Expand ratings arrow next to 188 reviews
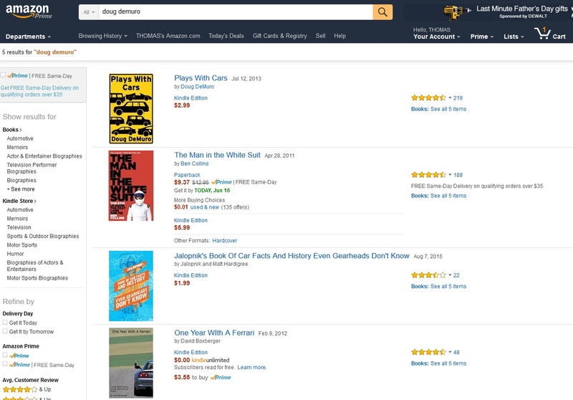The width and height of the screenshot is (573, 400). 450,175
